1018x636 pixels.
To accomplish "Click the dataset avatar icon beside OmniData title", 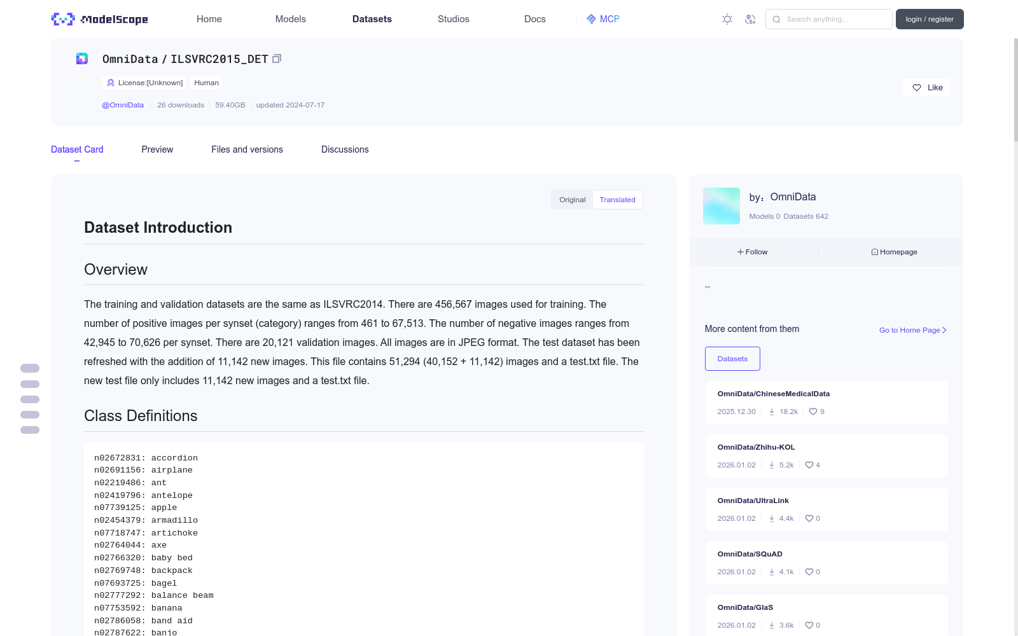I will click(x=82, y=59).
